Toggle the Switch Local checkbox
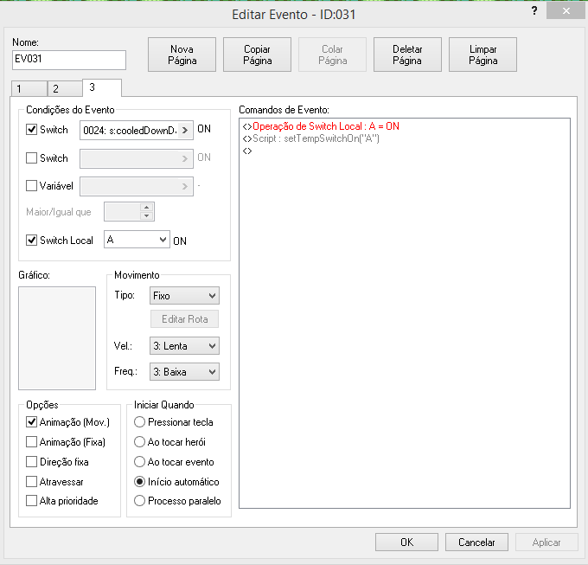Image resolution: width=588 pixels, height=565 pixels. pyautogui.click(x=32, y=241)
